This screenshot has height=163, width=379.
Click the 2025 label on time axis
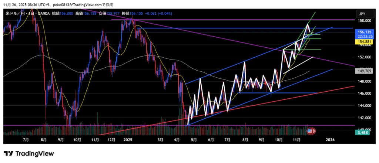click(x=128, y=140)
